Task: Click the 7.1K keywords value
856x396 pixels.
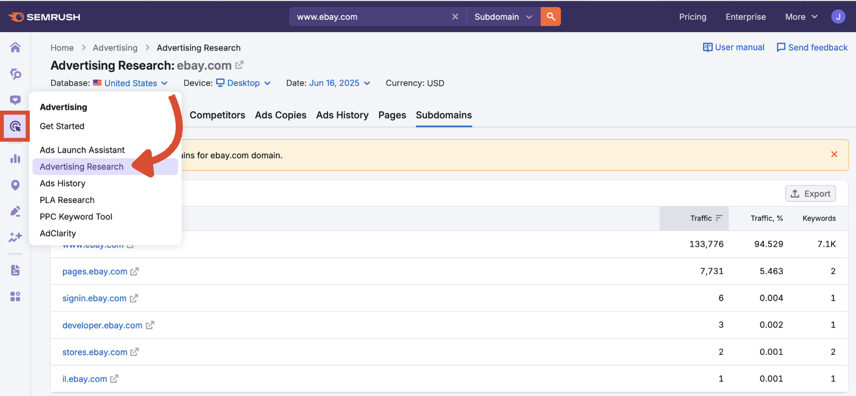Action: (x=827, y=244)
